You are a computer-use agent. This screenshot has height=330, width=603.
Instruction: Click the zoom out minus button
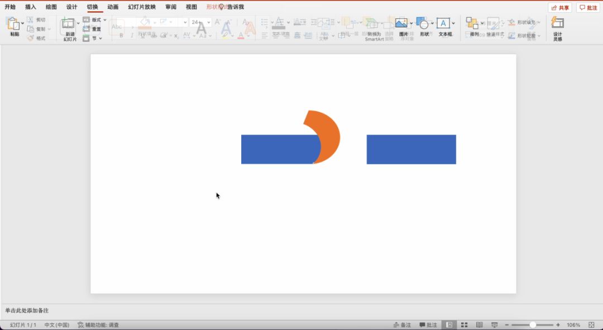[507, 325]
